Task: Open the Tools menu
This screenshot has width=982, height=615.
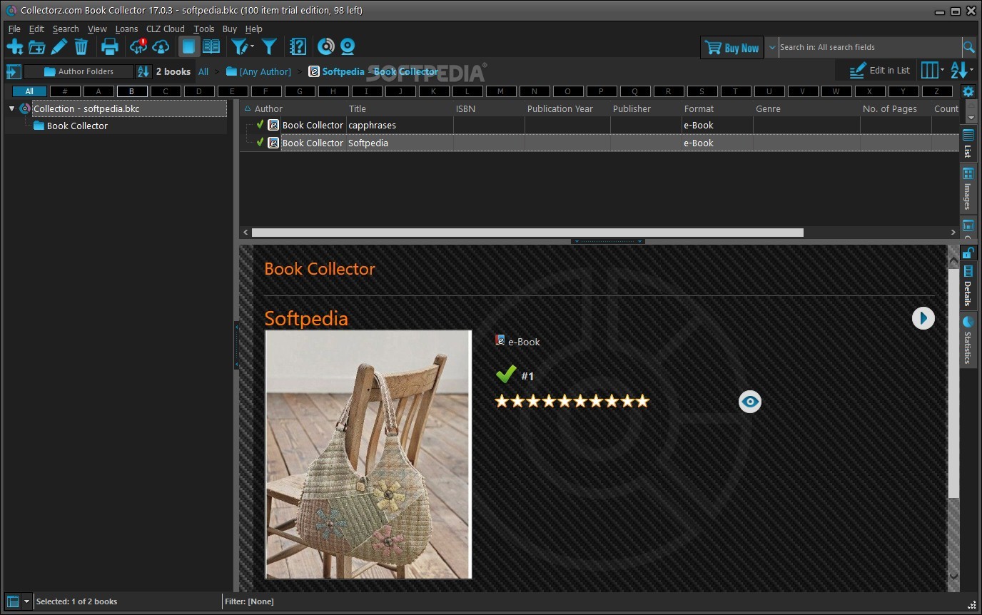Action: 203,29
